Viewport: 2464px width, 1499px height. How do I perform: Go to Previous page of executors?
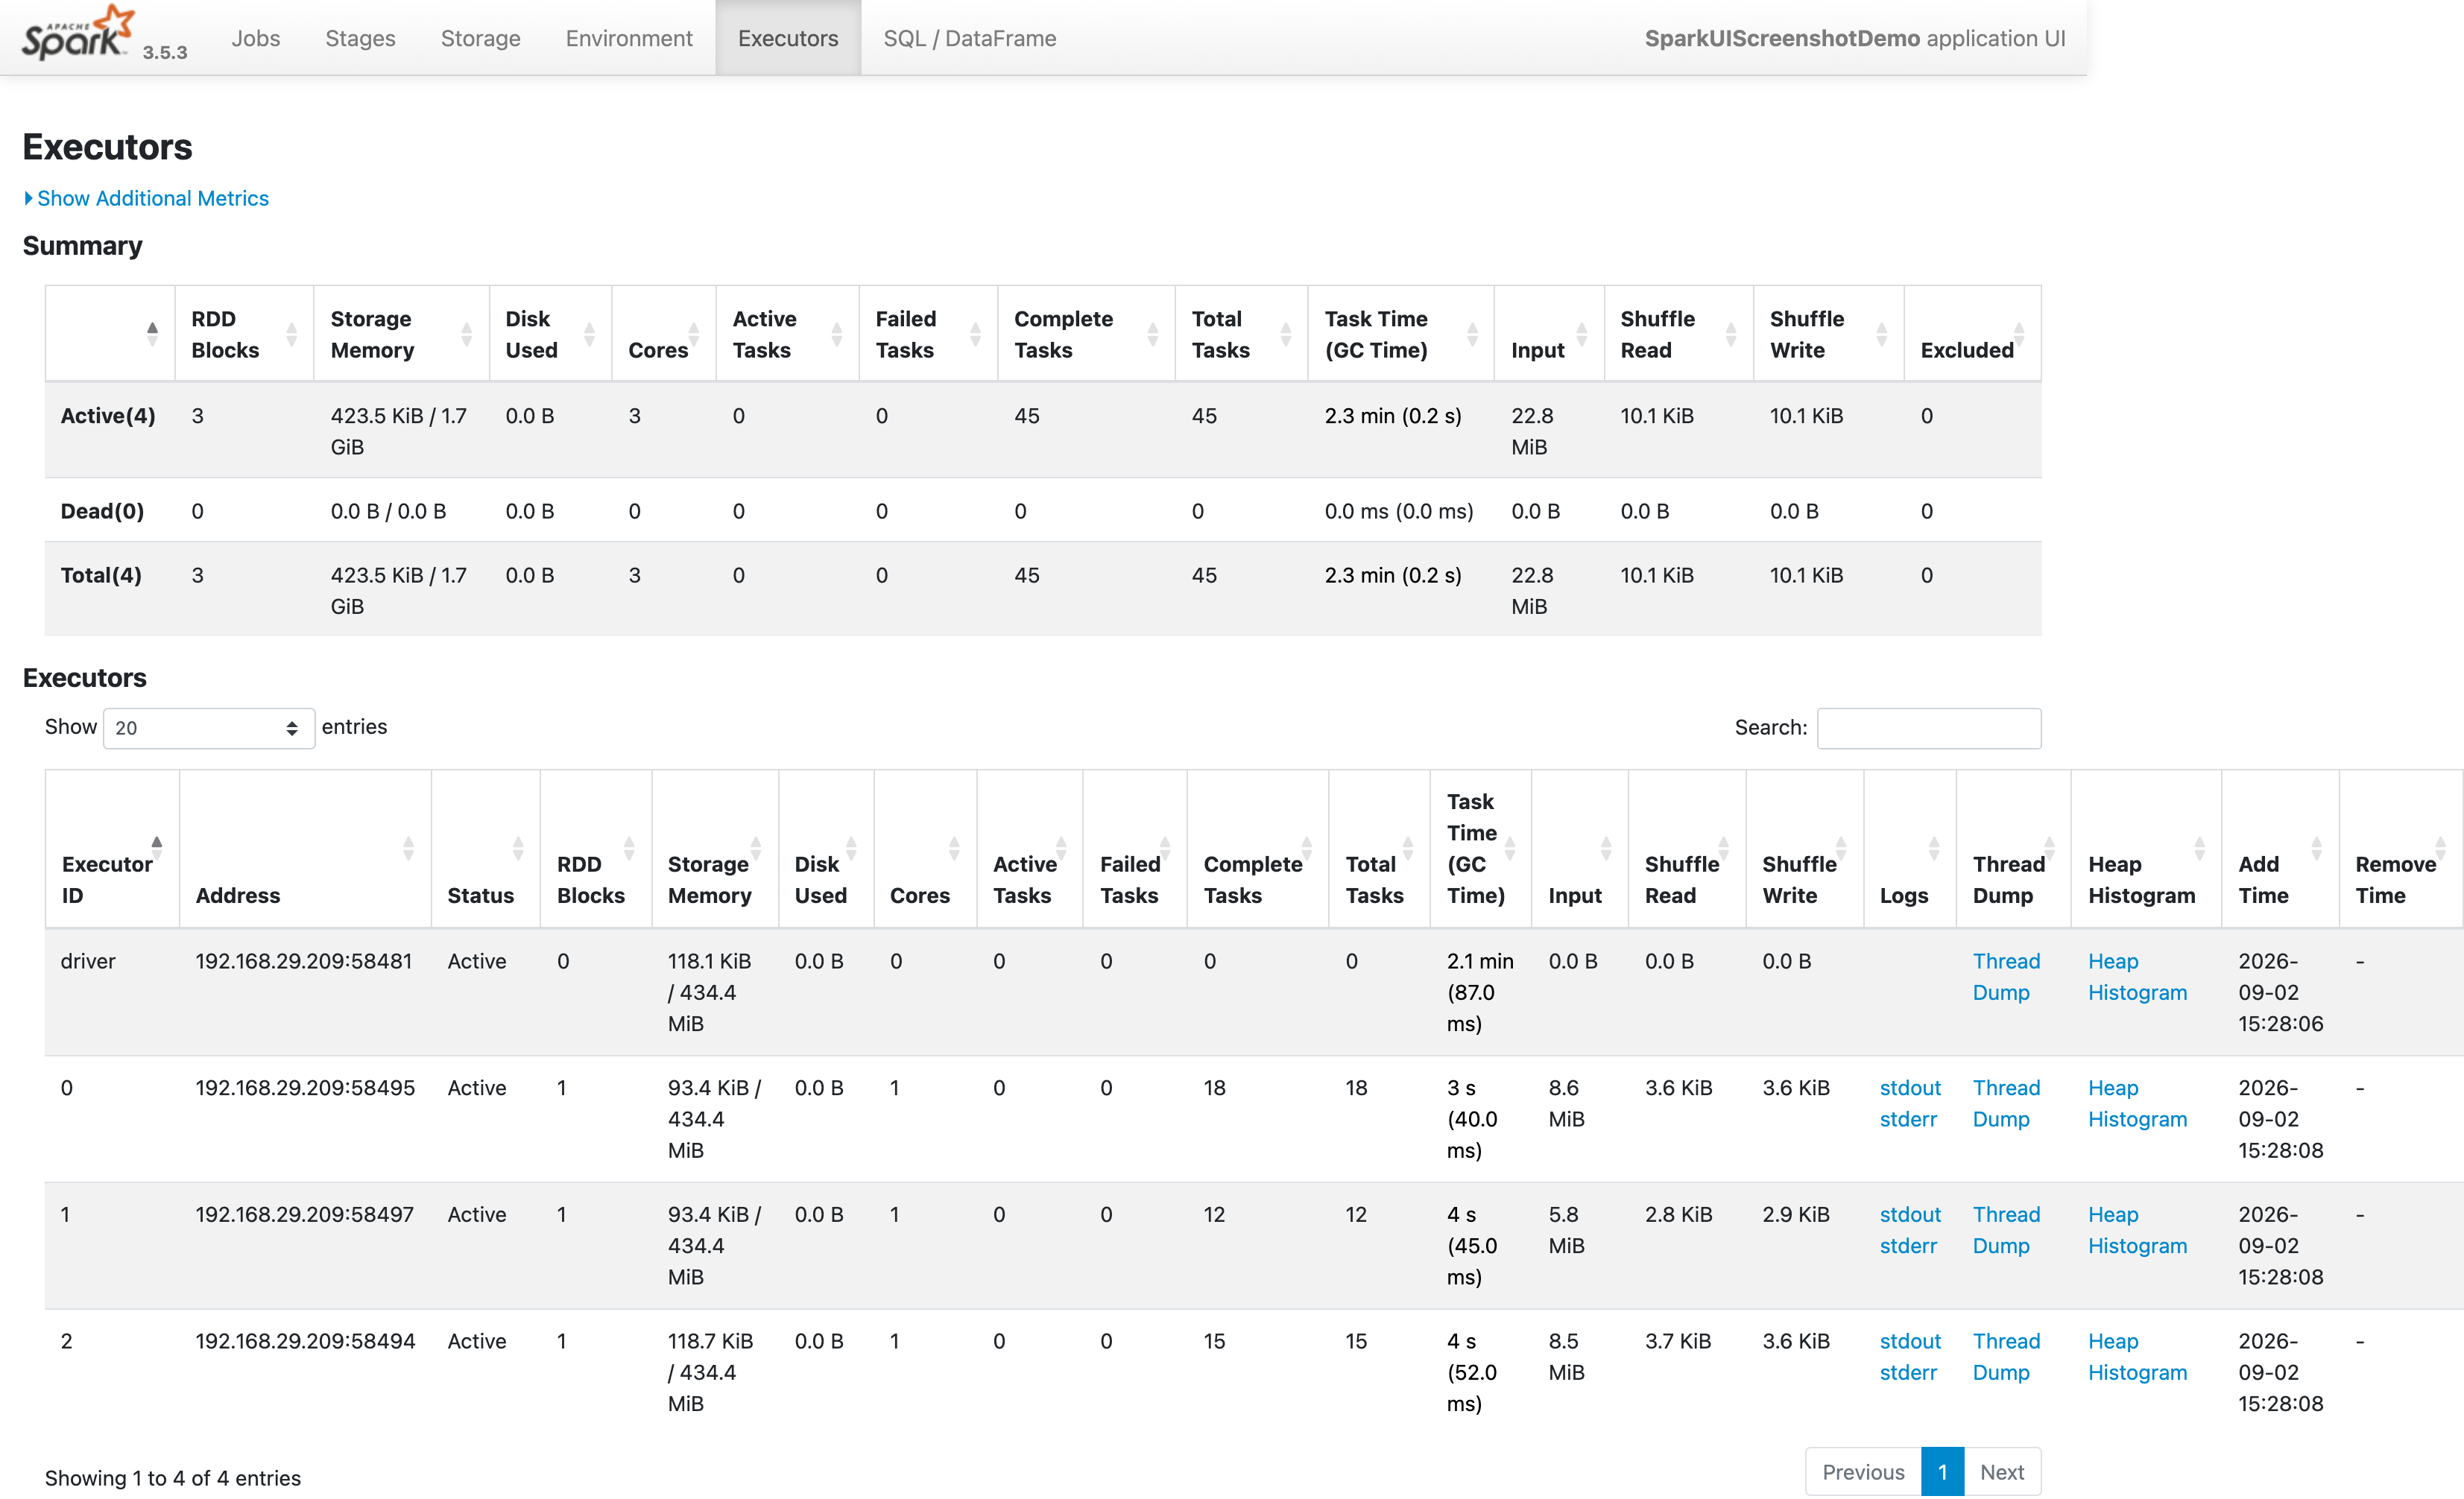[x=1863, y=1471]
